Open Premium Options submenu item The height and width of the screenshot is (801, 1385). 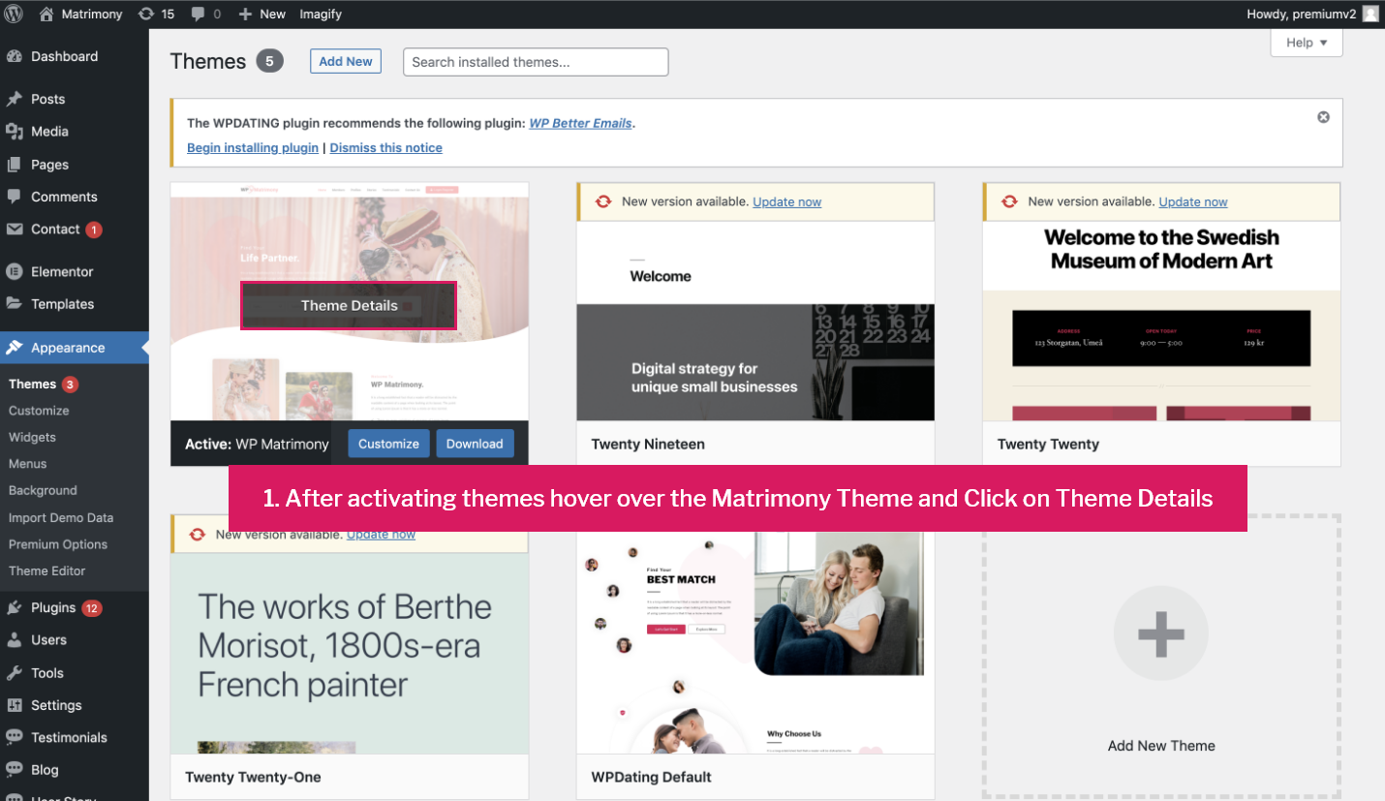[x=58, y=544]
